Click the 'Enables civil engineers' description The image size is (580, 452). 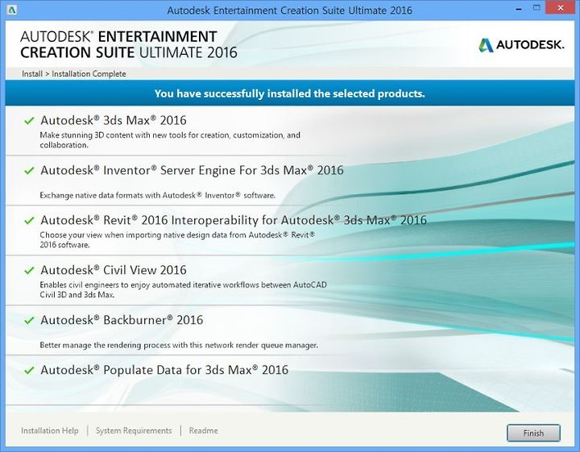183,289
